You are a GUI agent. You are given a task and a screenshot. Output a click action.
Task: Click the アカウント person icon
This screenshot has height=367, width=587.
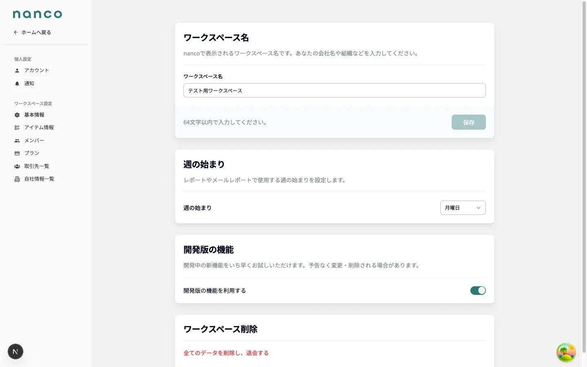[17, 71]
